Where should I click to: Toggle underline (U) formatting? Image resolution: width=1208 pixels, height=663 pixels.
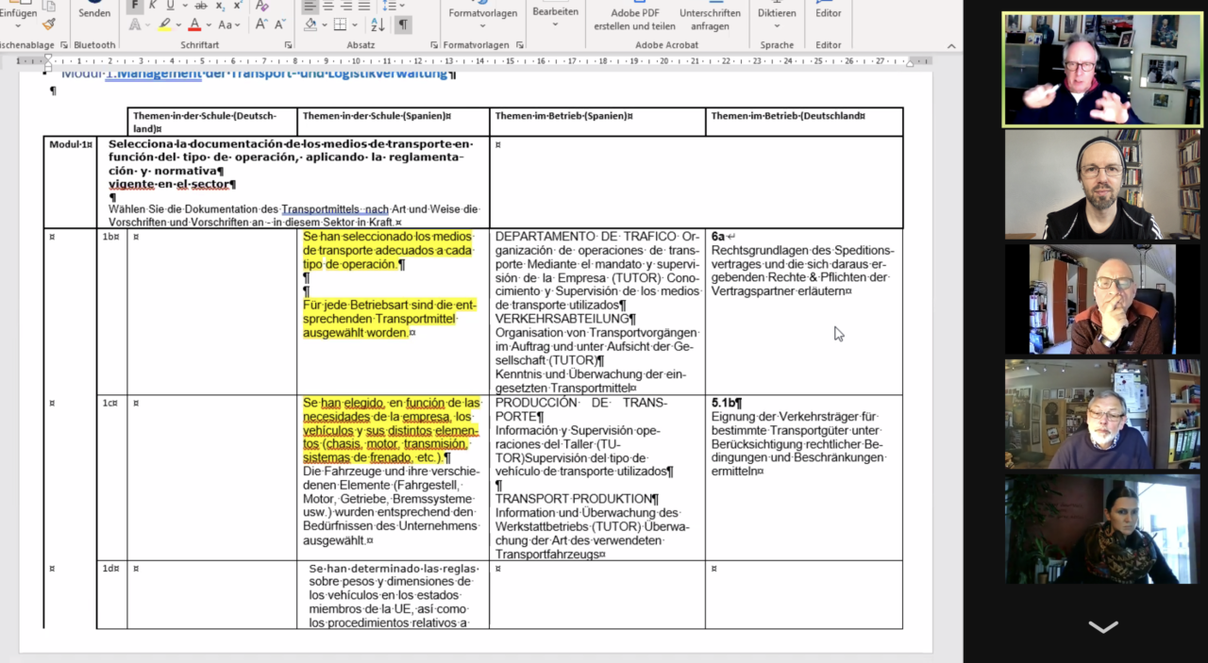click(171, 6)
